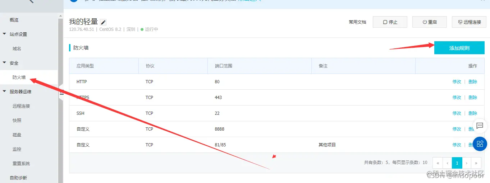490x183 pixels.
Task: Open 重置系统 in the sidebar
Action: (x=21, y=163)
